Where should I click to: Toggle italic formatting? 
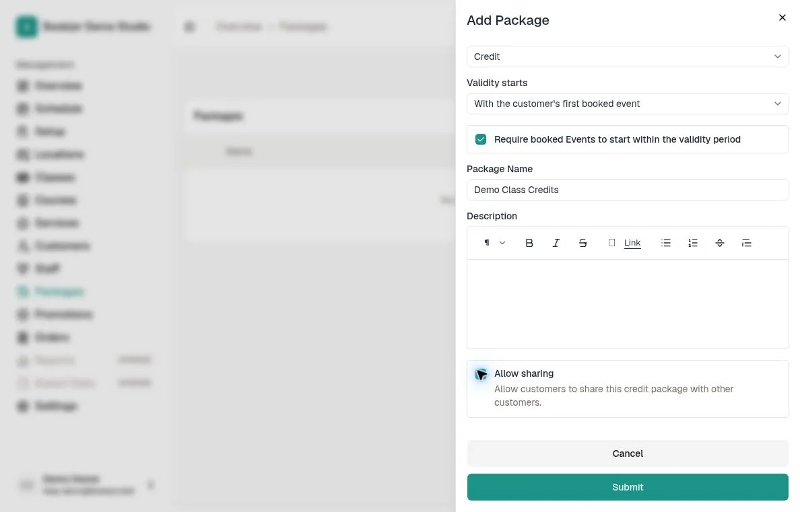pyautogui.click(x=556, y=243)
